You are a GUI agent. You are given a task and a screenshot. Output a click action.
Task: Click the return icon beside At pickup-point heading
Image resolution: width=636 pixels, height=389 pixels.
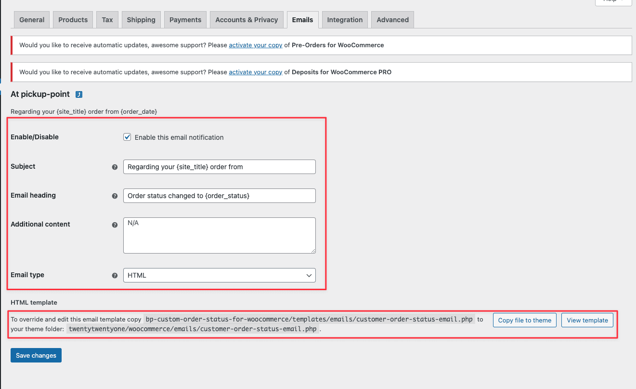[x=79, y=94]
